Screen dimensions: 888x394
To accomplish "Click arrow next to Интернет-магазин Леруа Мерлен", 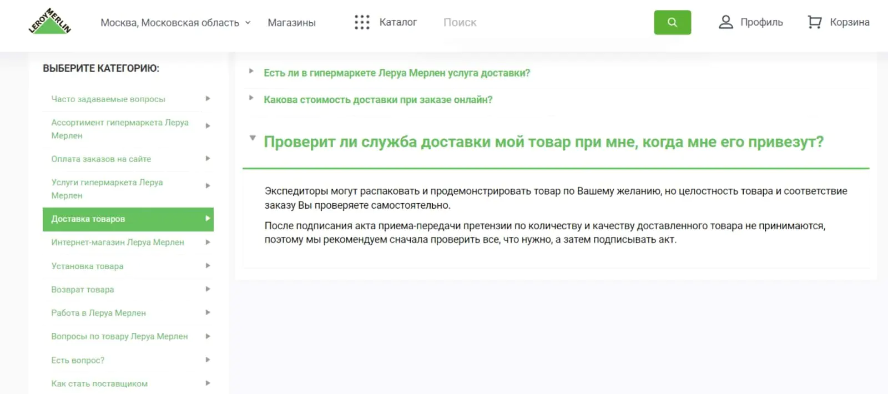I will pos(208,242).
